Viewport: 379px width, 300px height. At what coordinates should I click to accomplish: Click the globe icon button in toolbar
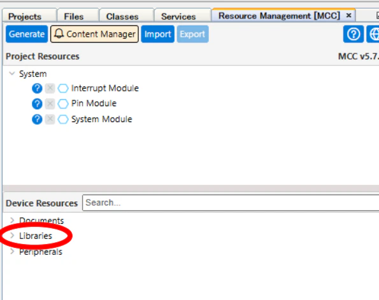pyautogui.click(x=373, y=34)
